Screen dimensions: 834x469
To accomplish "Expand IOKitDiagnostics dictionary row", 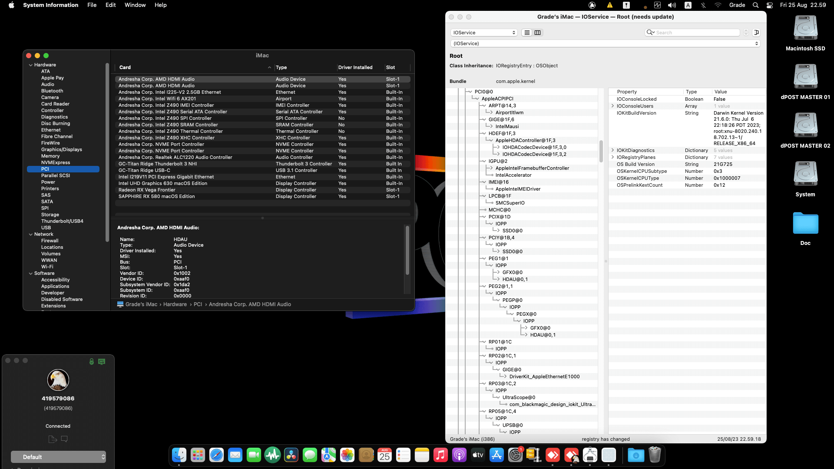I will coord(612,150).
